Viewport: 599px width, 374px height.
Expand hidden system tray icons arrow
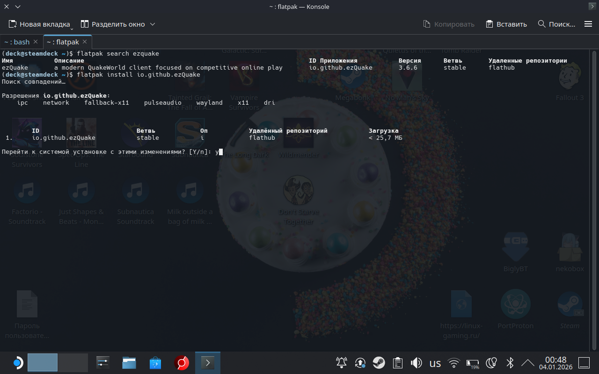click(528, 363)
